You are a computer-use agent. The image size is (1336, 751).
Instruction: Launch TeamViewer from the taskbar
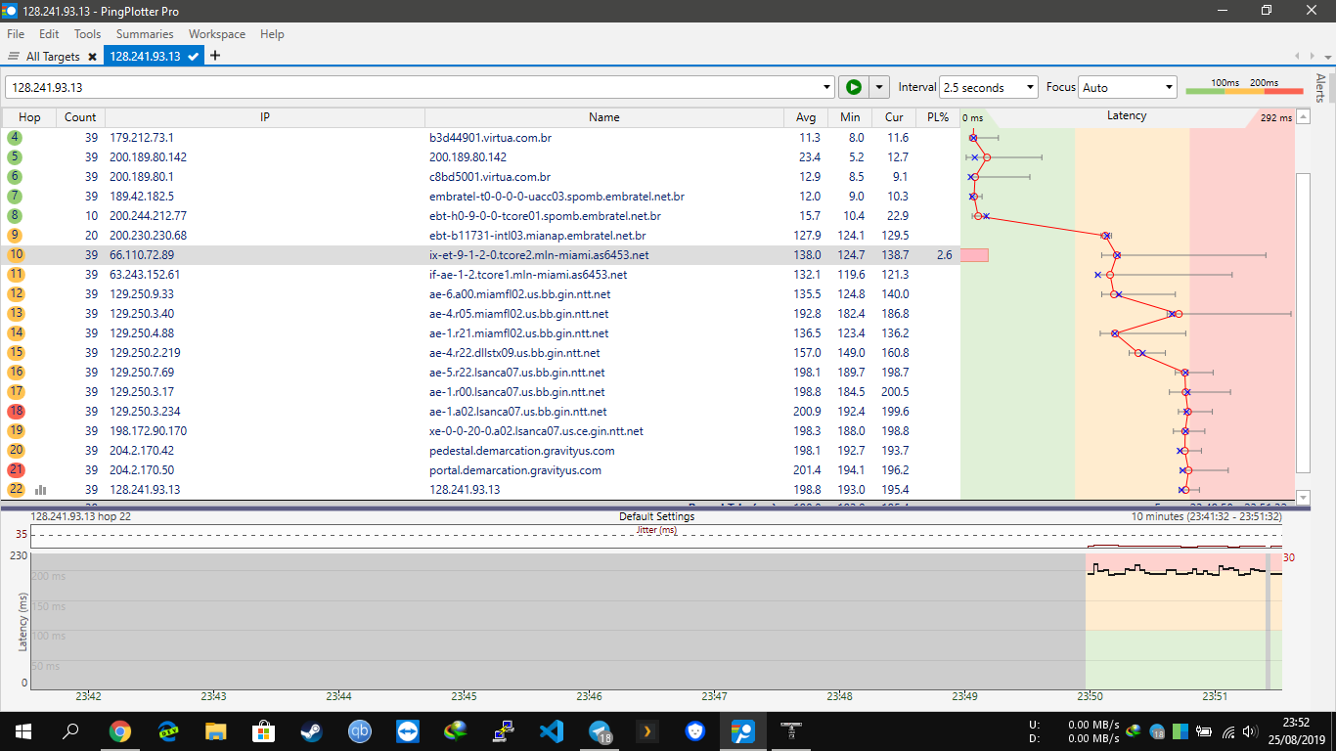point(408,730)
